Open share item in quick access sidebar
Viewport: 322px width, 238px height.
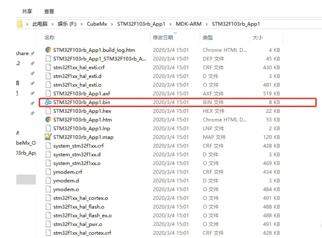click(x=22, y=53)
